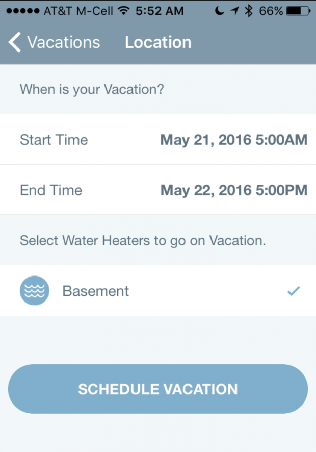316x452 pixels.
Task: Open the End Time date picker
Action: (x=158, y=190)
